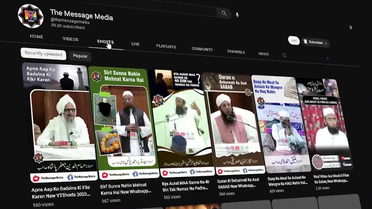This screenshot has height=209, width=372.
Task: Go to the LIVE tab
Action: tap(135, 44)
